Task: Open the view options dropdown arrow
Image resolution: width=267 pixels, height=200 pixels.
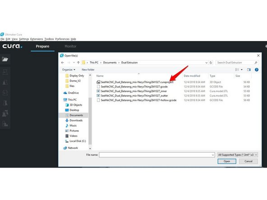Action: tap(242, 69)
